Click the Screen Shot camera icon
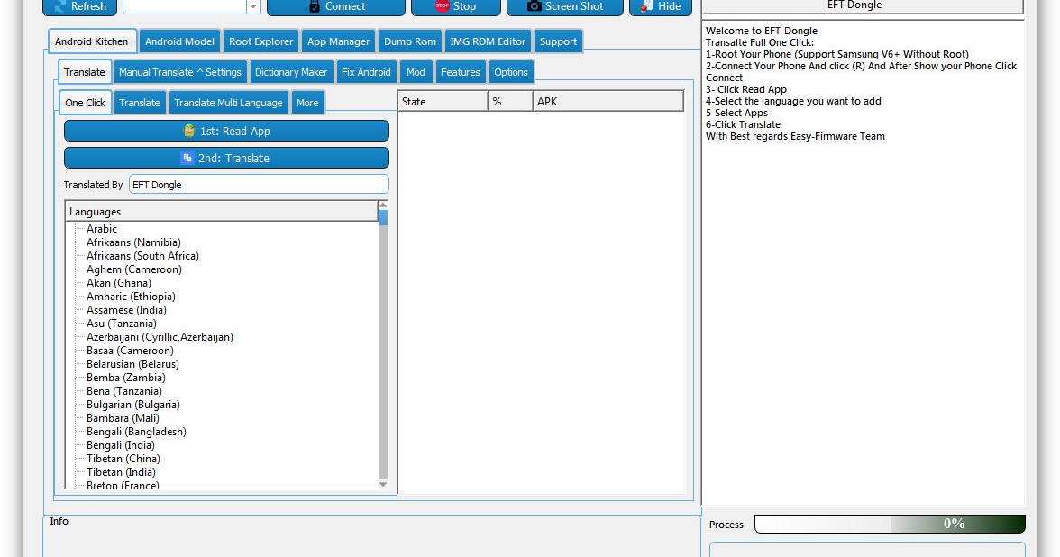Screen dimensions: 1060x557 click(534, 6)
